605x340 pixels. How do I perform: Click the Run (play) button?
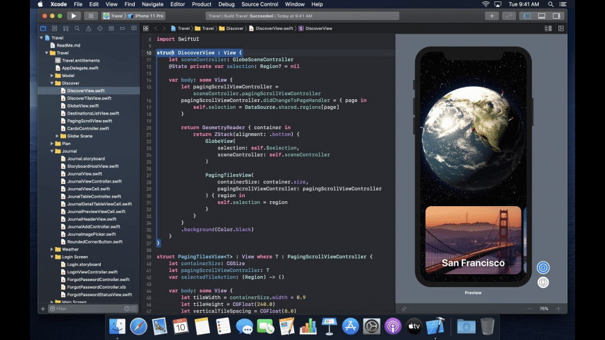point(73,15)
